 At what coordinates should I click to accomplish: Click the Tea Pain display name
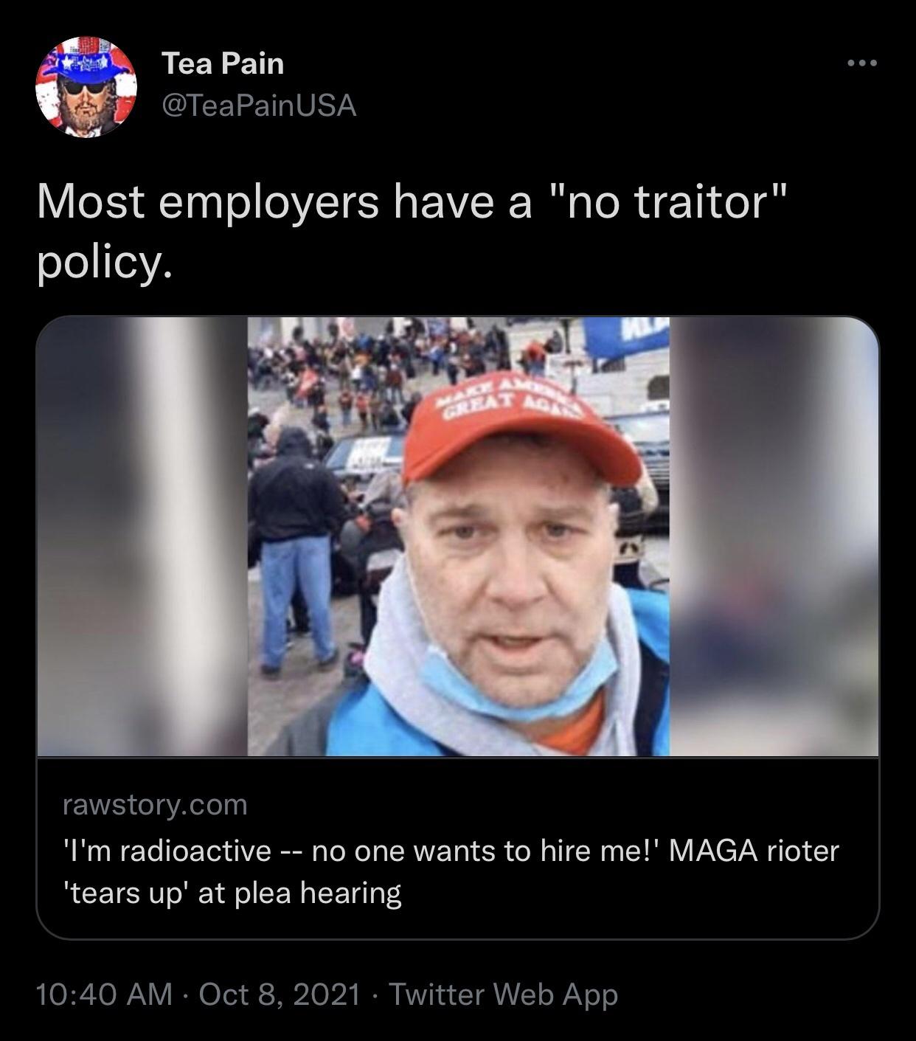pos(223,63)
